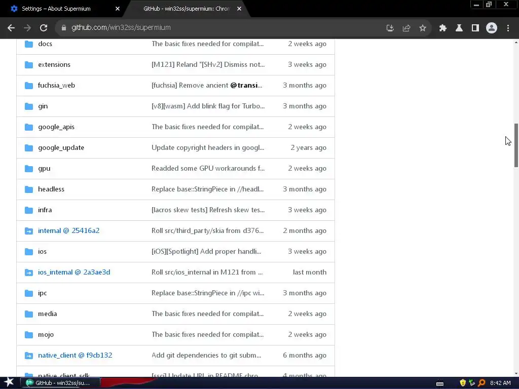This screenshot has height=389, width=519.
Task: Click the 8:42 AM system clock
Action: coord(500,383)
